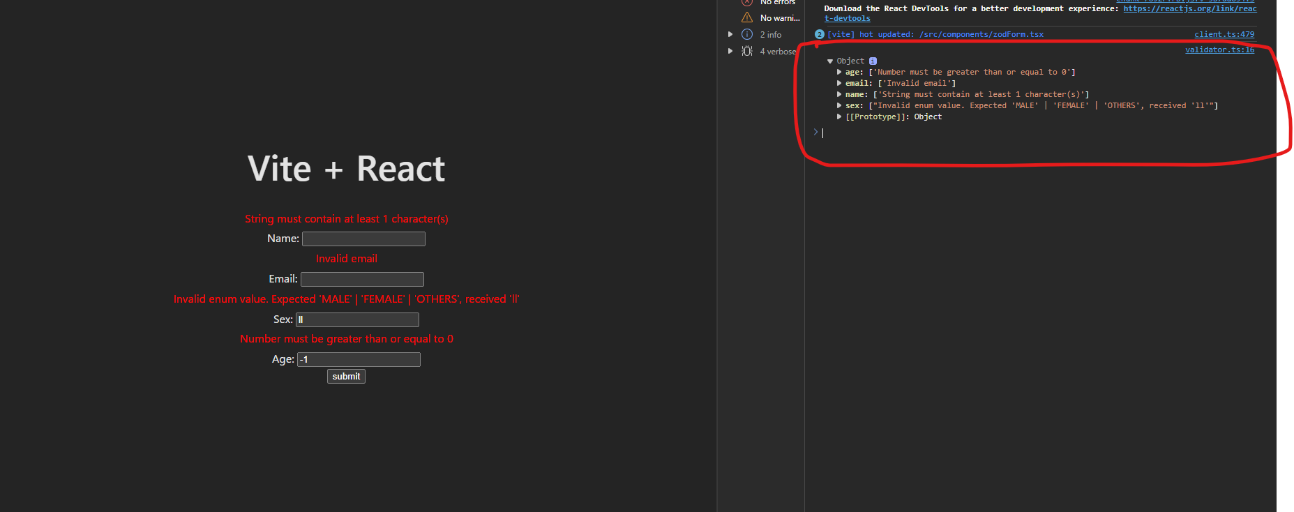Click the "[vite] hot updated" console message
The image size is (1294, 512).
935,34
